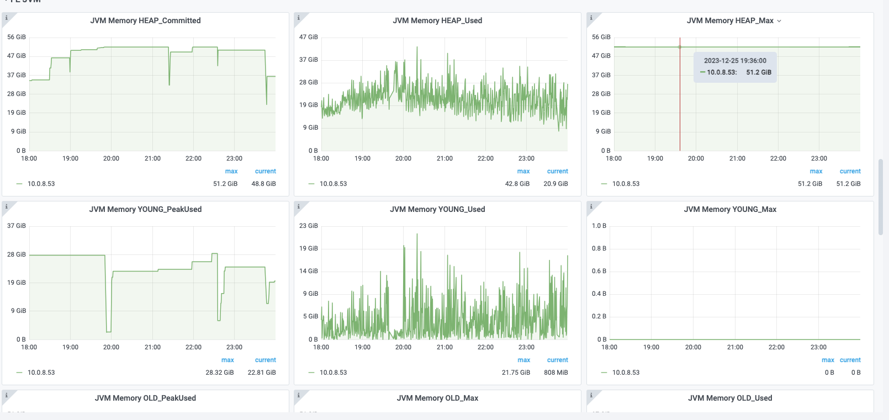Toggle 10.0.8.53 series in YOUNG_PeakUsed legend

click(41, 373)
